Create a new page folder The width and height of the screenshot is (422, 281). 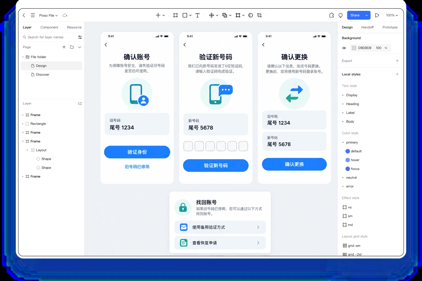coord(72,47)
